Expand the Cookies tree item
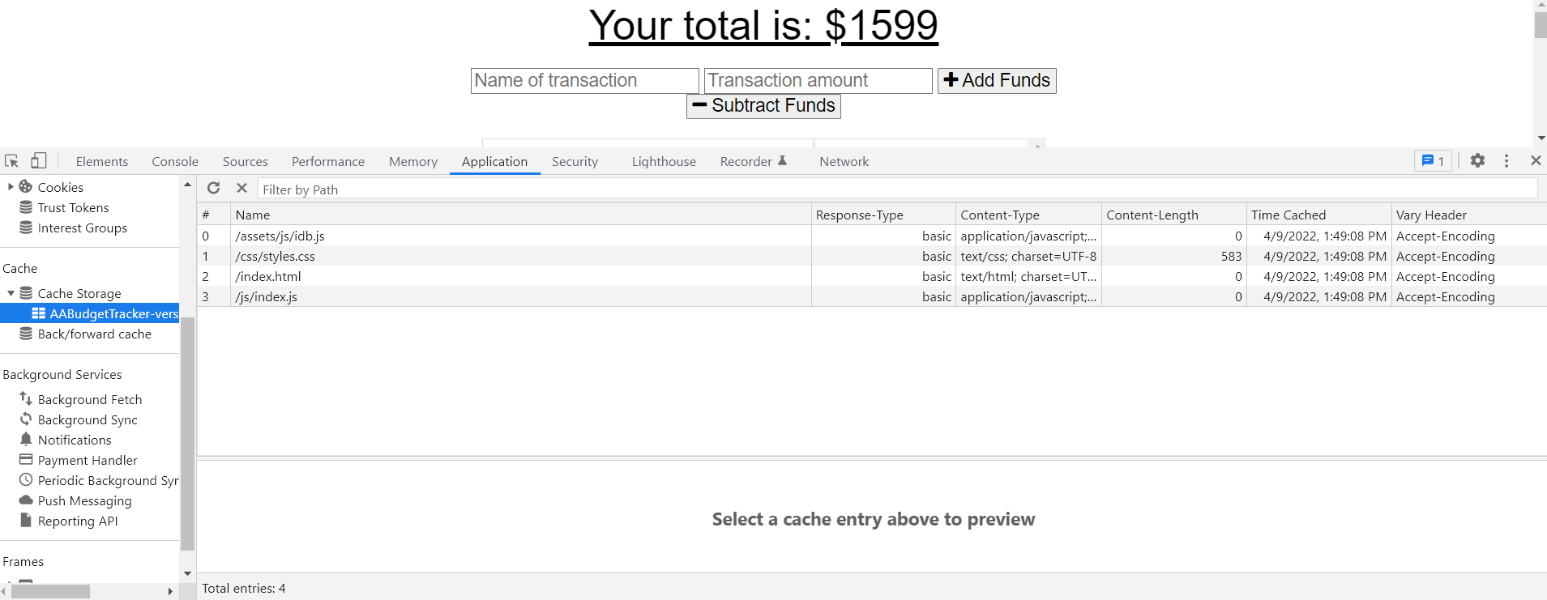Screen dimensions: 1547x600 pyautogui.click(x=11, y=186)
